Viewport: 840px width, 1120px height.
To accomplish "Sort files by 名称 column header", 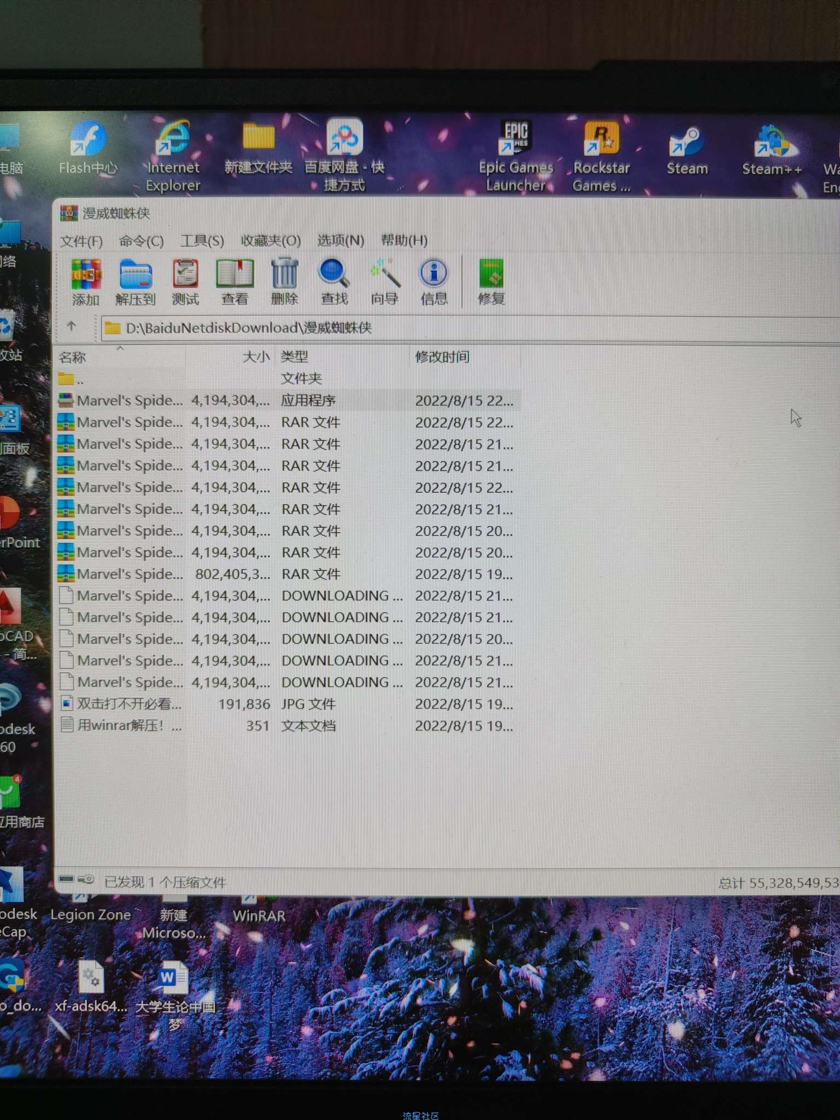I will coord(72,358).
